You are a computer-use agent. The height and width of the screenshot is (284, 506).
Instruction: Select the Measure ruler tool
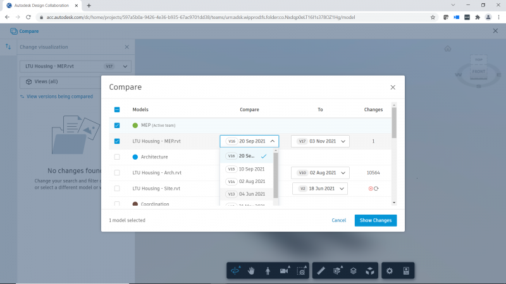[x=321, y=271]
